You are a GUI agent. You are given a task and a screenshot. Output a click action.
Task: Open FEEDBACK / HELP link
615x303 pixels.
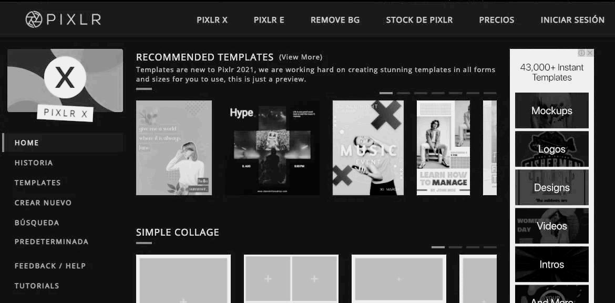50,266
